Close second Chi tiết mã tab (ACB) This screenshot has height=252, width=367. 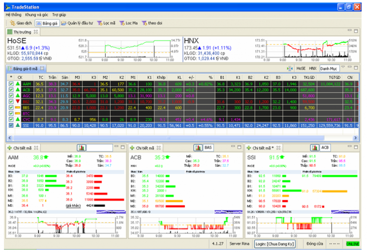click(159, 148)
